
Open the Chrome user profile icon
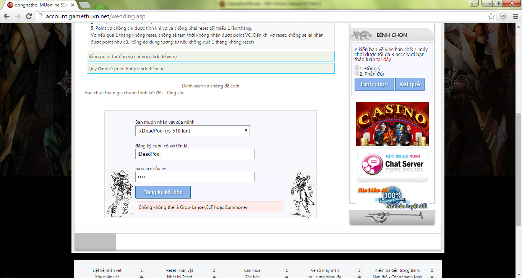[x=474, y=3]
